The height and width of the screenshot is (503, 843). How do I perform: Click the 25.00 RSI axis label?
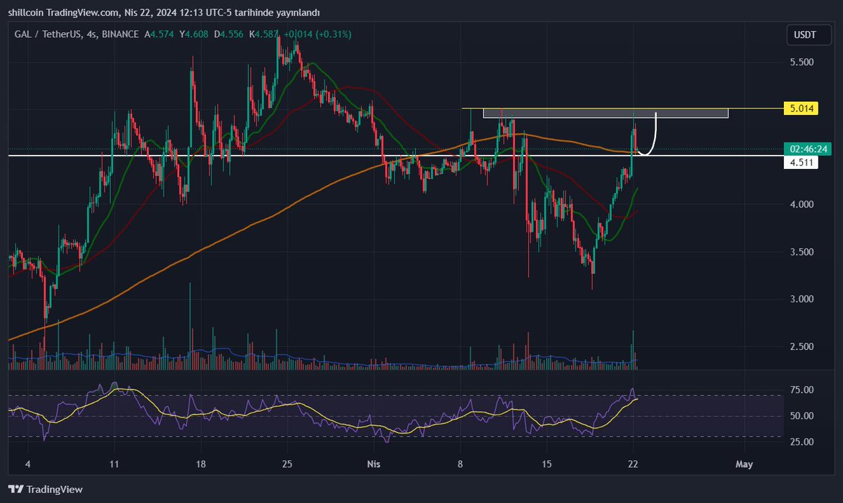pyautogui.click(x=802, y=442)
